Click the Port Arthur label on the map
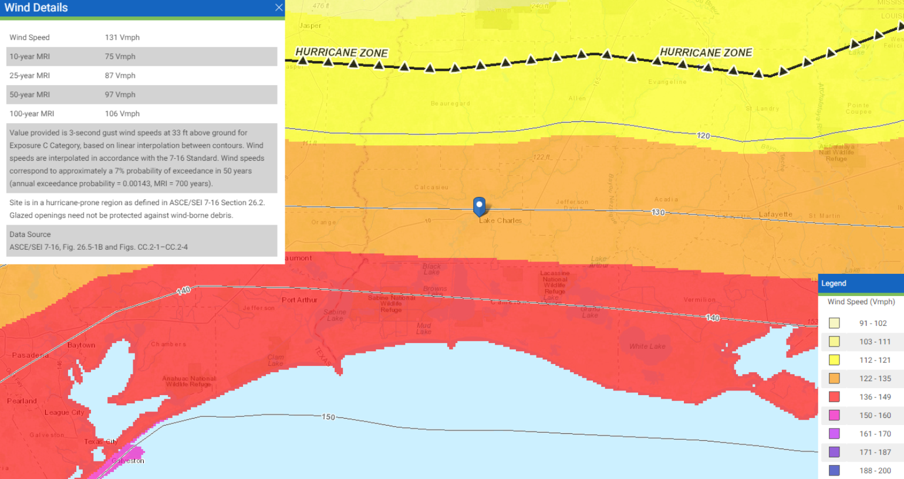904x479 pixels. [299, 300]
